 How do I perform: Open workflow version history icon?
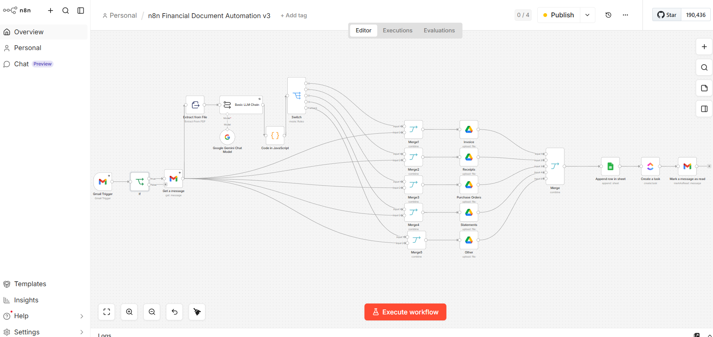click(x=608, y=15)
